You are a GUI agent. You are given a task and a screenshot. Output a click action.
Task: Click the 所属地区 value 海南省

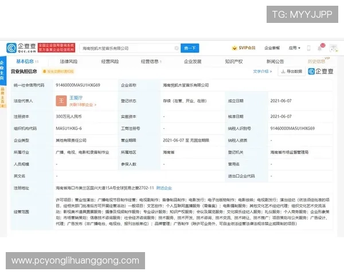click(169, 152)
